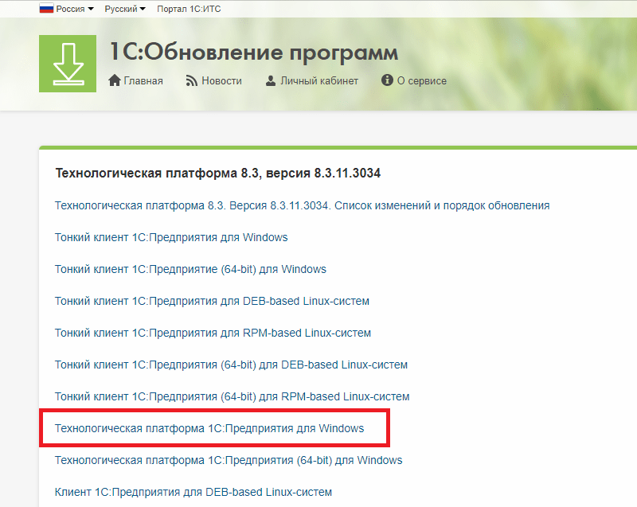
Task: Open the Русский language dropdown
Action: pos(125,9)
